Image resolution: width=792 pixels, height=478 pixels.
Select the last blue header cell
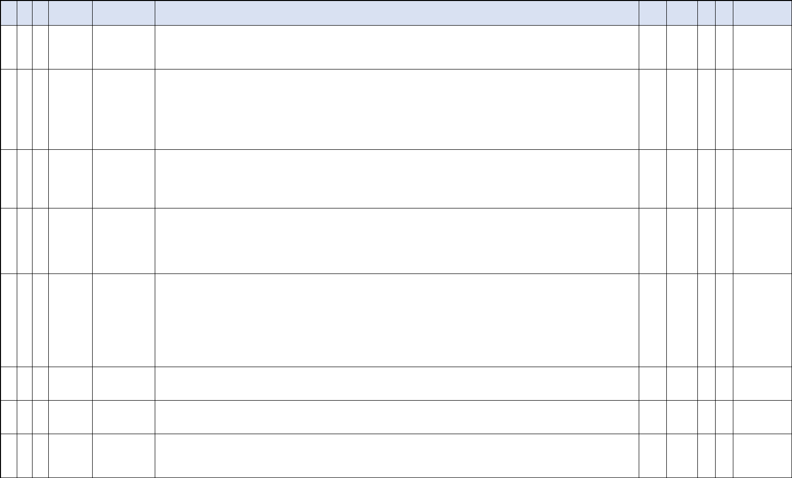[762, 13]
